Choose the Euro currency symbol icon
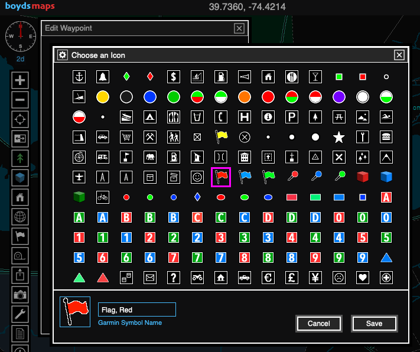The image size is (420, 352). pos(268,277)
